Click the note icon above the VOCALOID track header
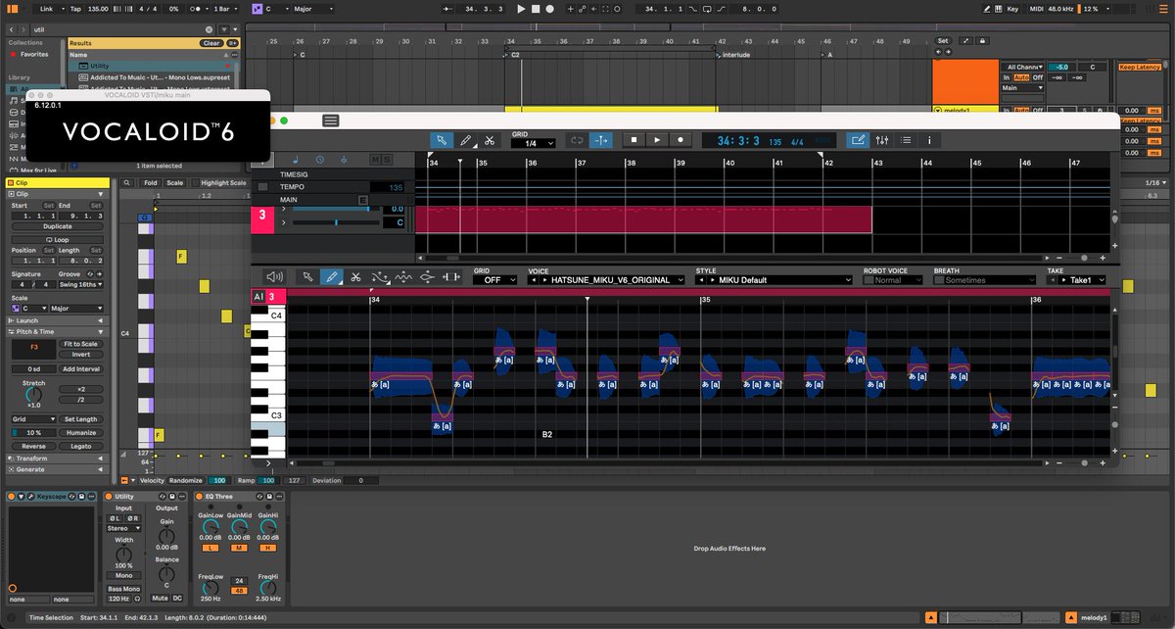The width and height of the screenshot is (1175, 629). [x=297, y=160]
